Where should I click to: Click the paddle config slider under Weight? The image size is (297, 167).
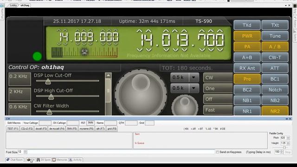280,148
